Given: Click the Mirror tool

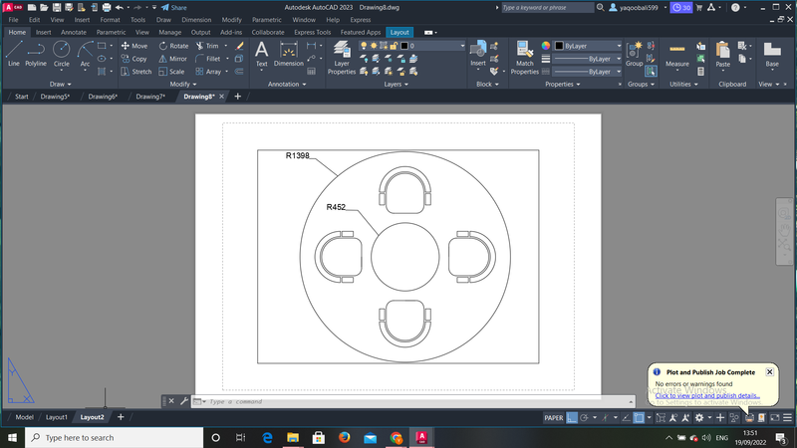Looking at the screenshot, I should 172,59.
